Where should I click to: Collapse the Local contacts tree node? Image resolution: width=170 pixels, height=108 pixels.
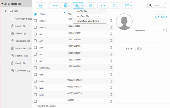click(6, 11)
